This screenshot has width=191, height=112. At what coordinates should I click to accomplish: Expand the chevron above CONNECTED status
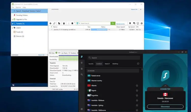point(165,86)
